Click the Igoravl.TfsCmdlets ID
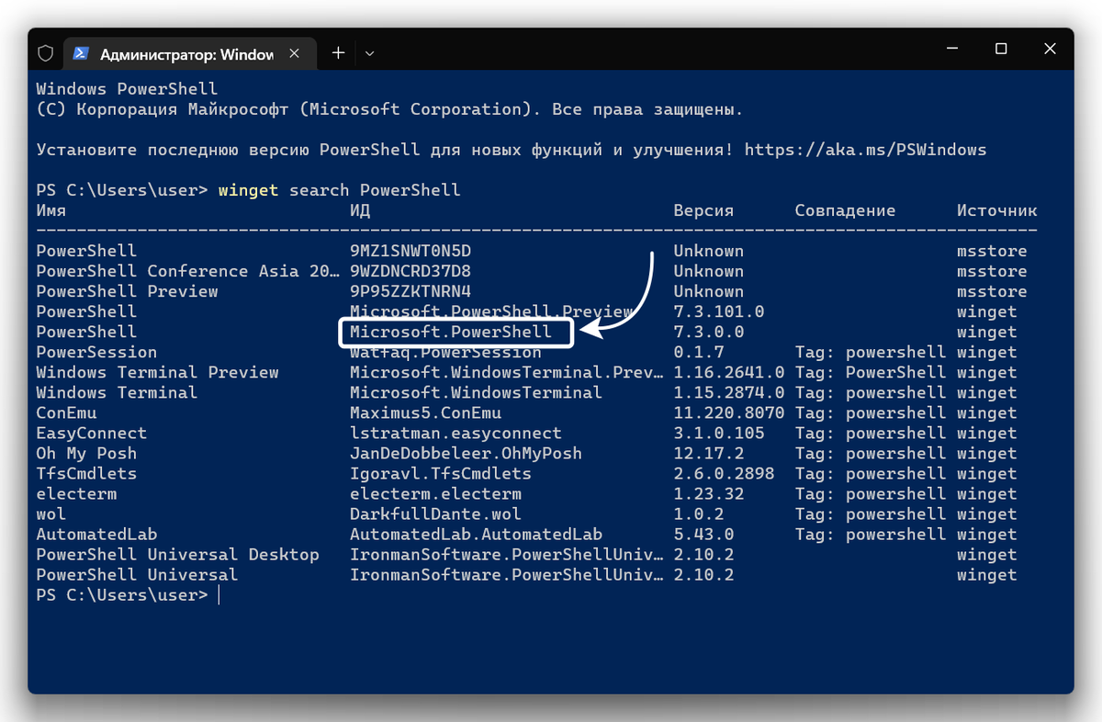This screenshot has width=1102, height=722. (x=441, y=473)
